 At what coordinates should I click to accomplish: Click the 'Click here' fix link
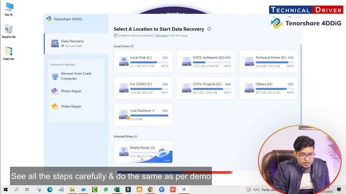click(x=161, y=36)
